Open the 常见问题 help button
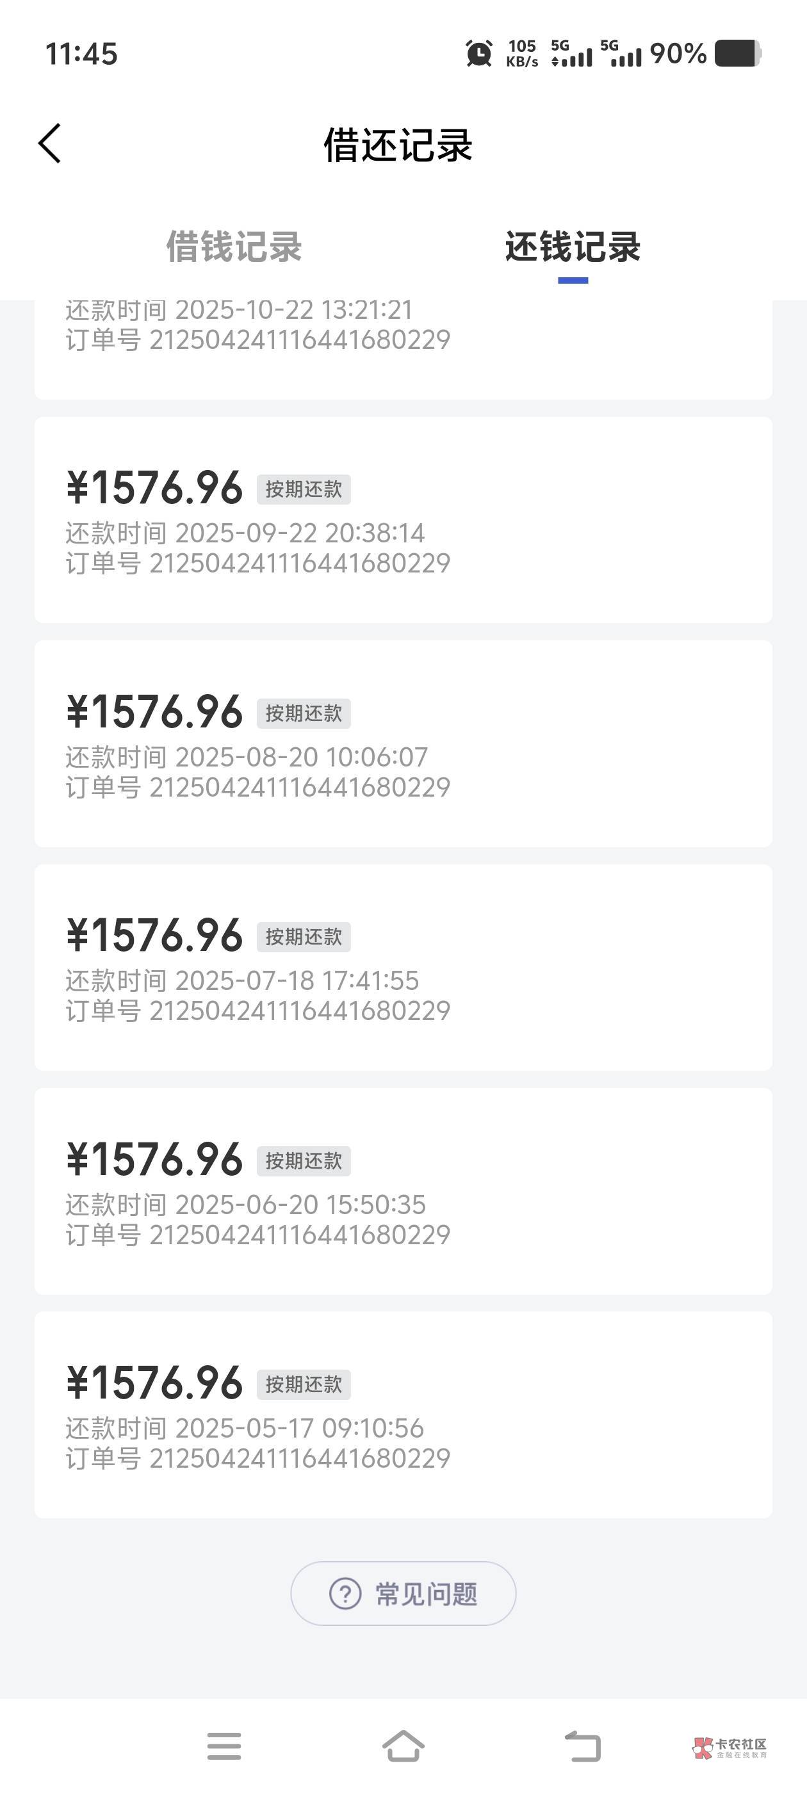Viewport: 807px width, 1793px height. (x=403, y=1593)
